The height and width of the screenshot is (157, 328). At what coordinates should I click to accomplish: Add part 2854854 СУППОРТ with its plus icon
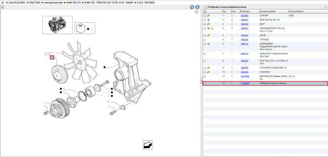pyautogui.click(x=205, y=16)
